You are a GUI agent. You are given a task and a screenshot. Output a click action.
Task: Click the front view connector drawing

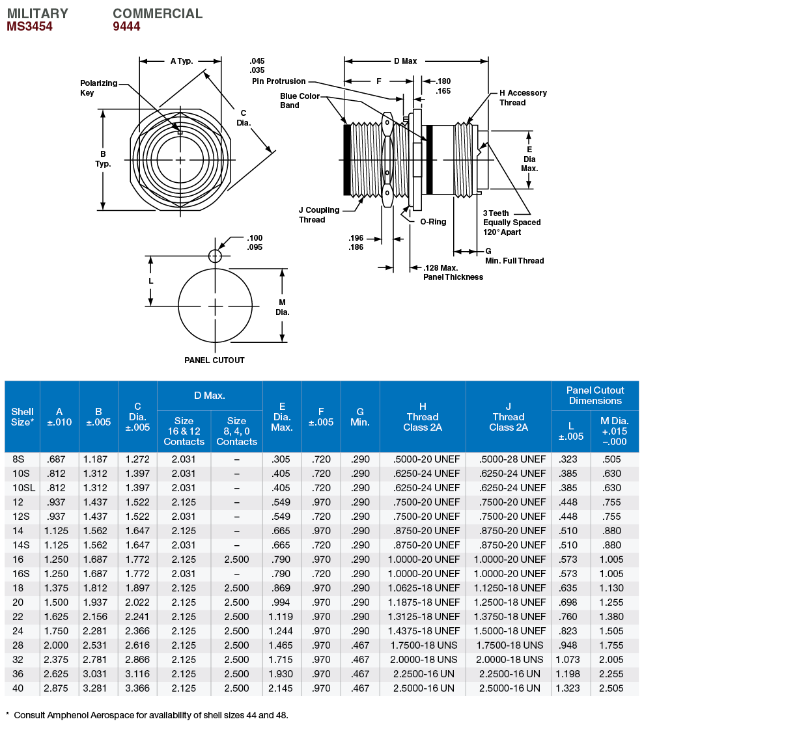pyautogui.click(x=180, y=160)
